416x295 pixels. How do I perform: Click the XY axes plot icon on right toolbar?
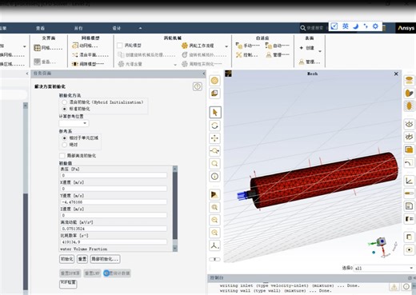409,181
